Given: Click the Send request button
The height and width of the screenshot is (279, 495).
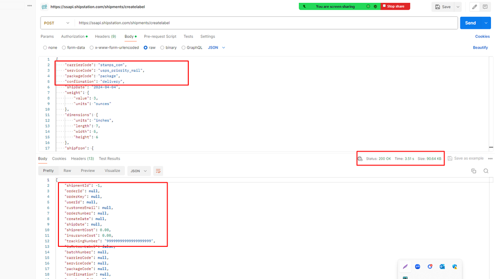Looking at the screenshot, I should tap(470, 23).
